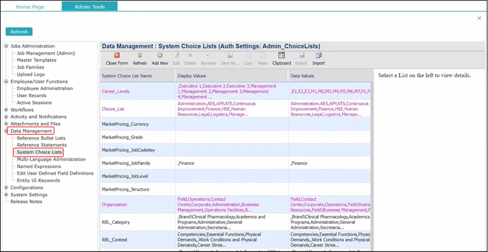Select the Career_Levels list row

(x=115, y=91)
